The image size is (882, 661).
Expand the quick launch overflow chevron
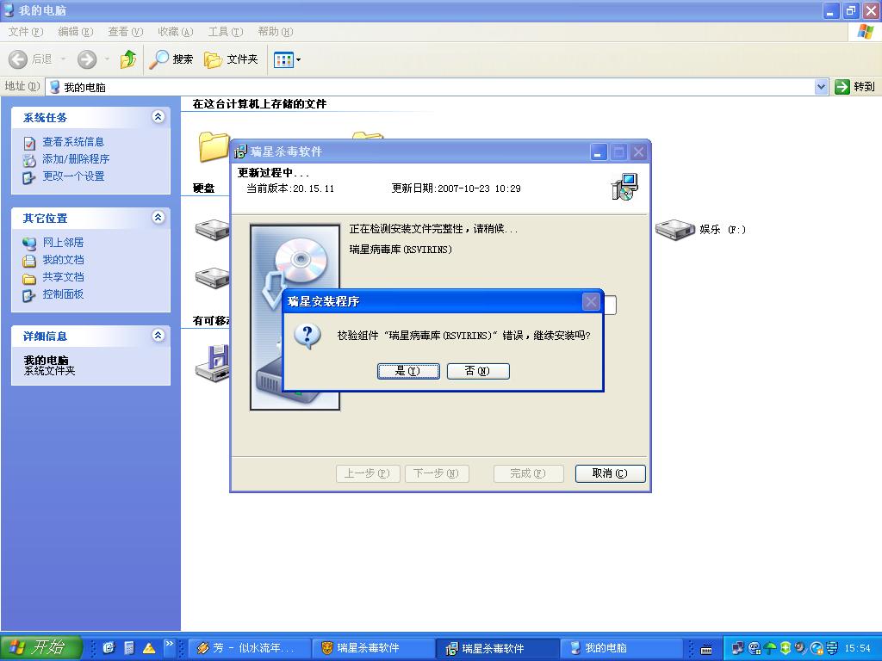point(170,644)
